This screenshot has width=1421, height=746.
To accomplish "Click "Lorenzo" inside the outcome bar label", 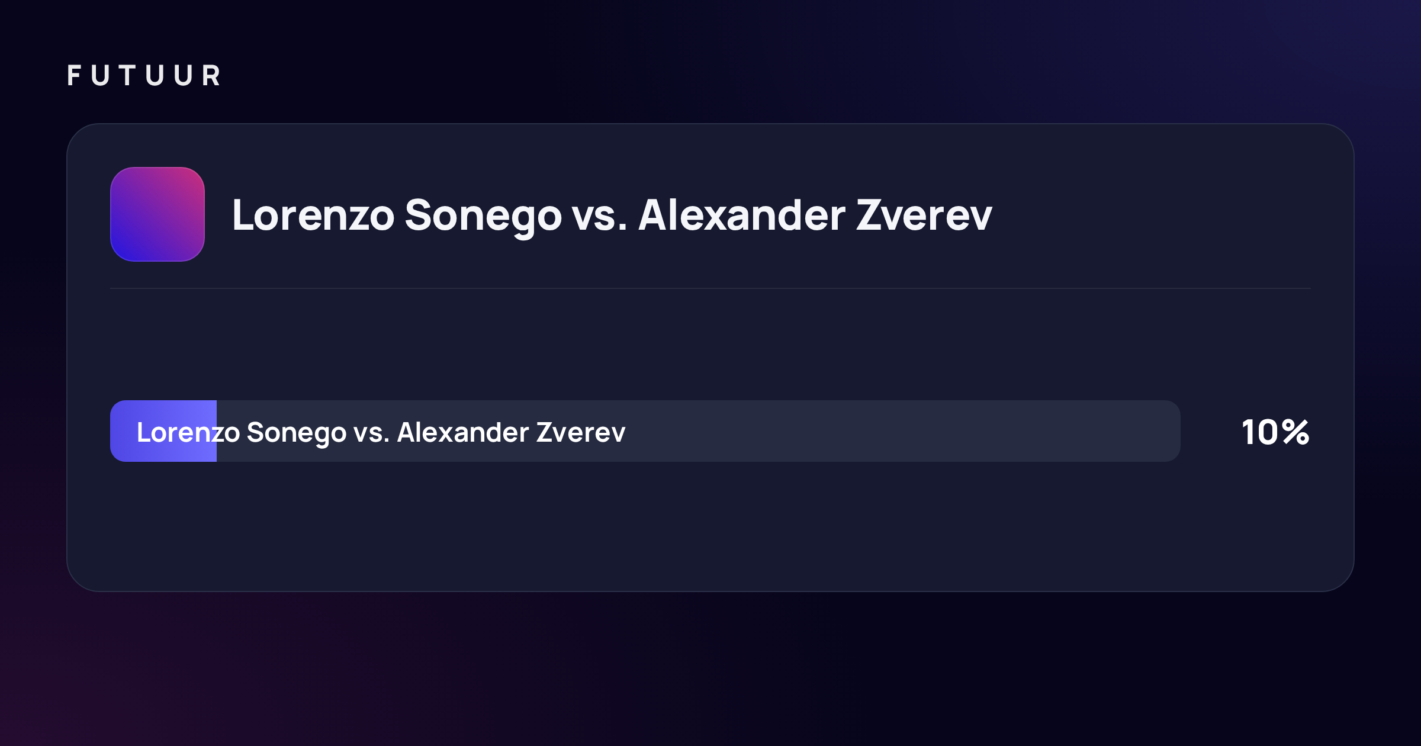I will (x=188, y=432).
